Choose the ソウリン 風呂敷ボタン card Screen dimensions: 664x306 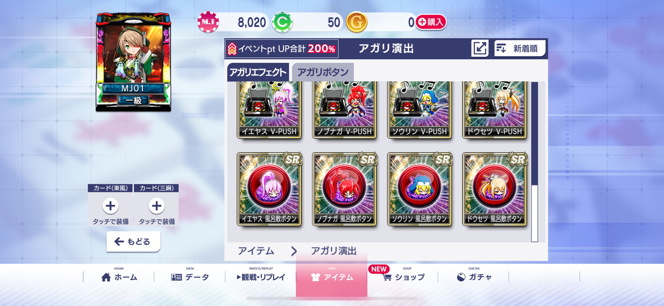[x=419, y=189]
